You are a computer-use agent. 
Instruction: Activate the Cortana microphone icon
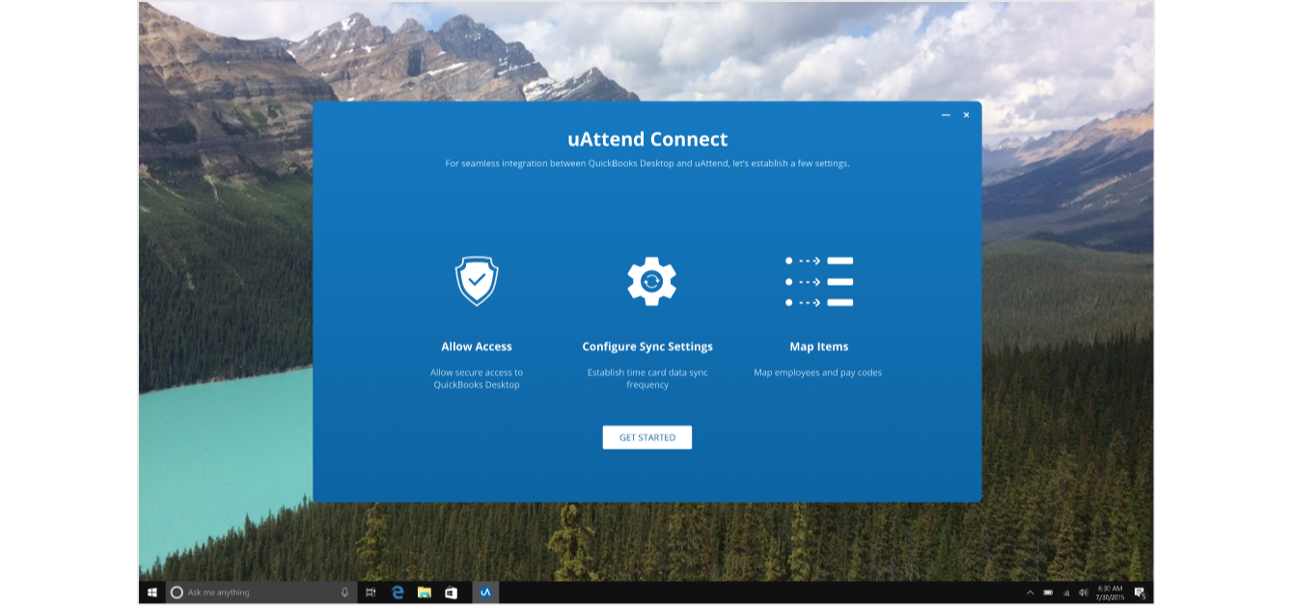point(344,592)
